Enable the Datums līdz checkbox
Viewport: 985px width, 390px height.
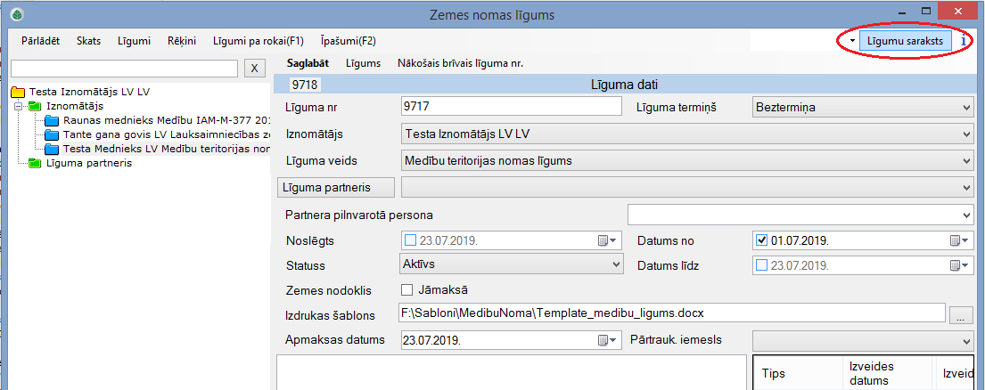762,264
